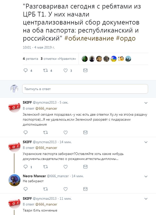
Task: Retweet the main tweet
Action: tap(46, 71)
